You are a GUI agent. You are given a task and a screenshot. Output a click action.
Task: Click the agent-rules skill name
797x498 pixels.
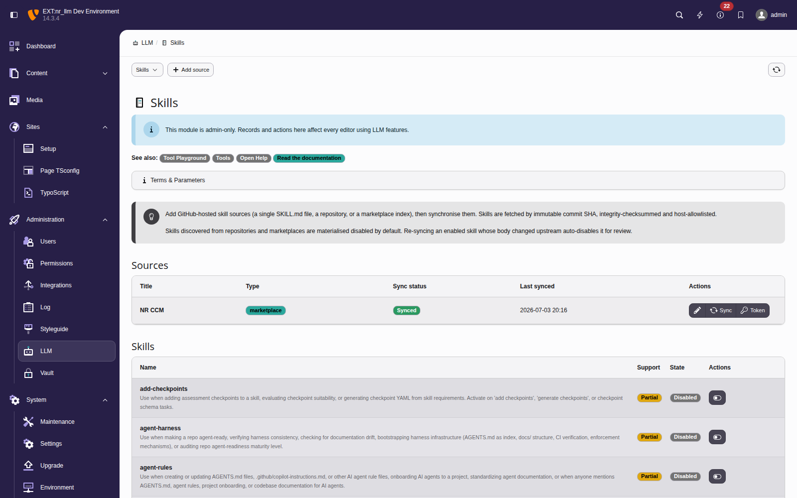coord(156,468)
